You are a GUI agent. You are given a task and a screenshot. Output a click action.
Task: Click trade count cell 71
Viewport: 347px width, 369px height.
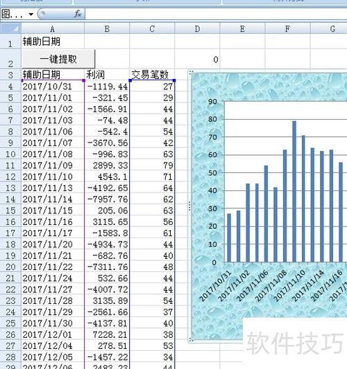152,177
